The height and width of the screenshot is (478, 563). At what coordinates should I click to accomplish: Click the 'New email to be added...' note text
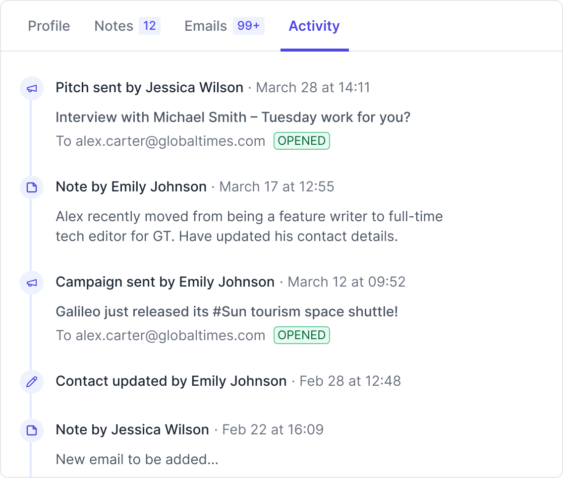[137, 459]
